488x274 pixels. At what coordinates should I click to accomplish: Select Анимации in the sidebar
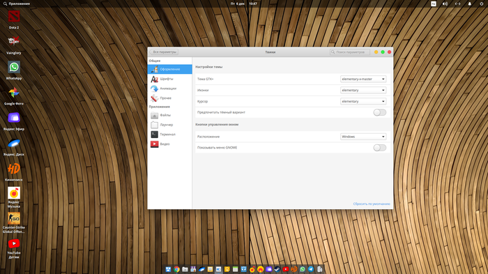(x=170, y=89)
